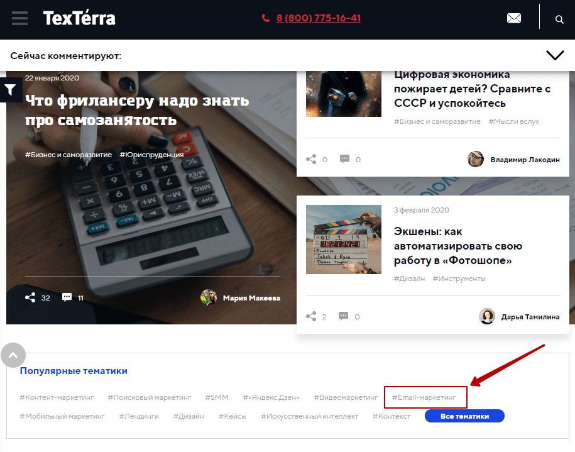
Task: Click comments icon on freelancer article
Action: coord(67,297)
